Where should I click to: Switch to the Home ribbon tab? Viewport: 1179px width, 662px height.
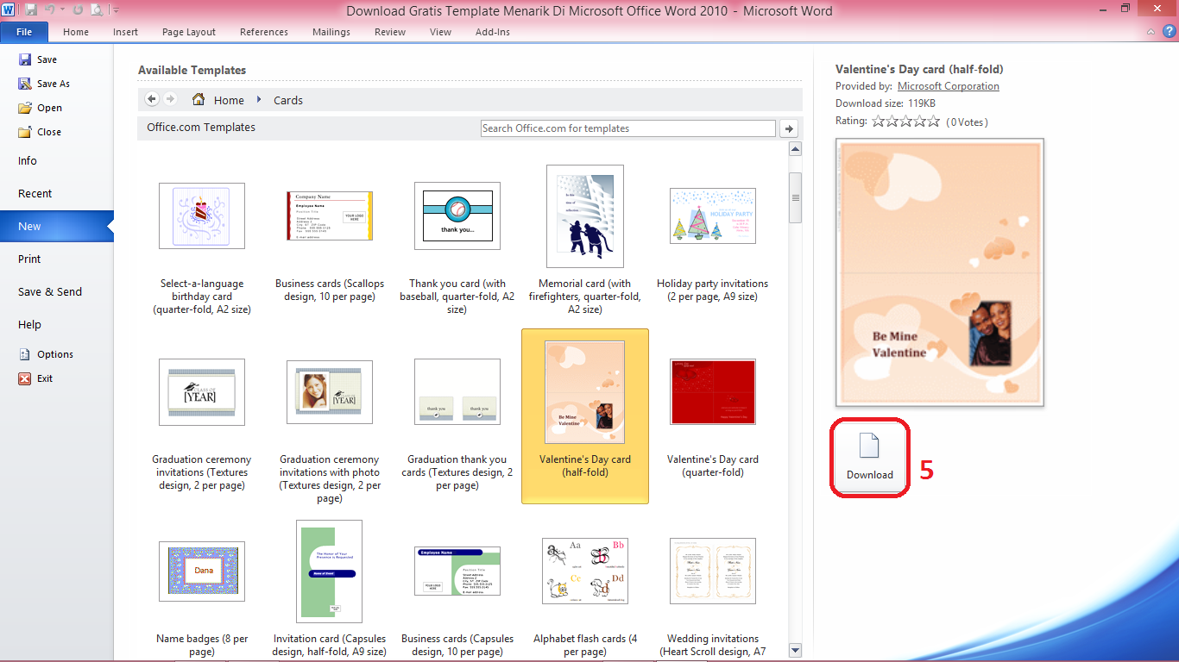click(76, 32)
